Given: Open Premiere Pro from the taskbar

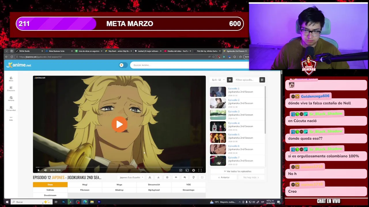Looking at the screenshot, I should click(99, 202).
